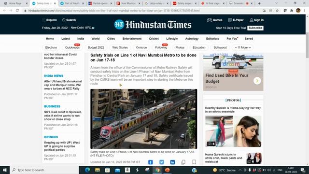Click Sign in at top right
The image size is (309, 174).
coord(256,20)
